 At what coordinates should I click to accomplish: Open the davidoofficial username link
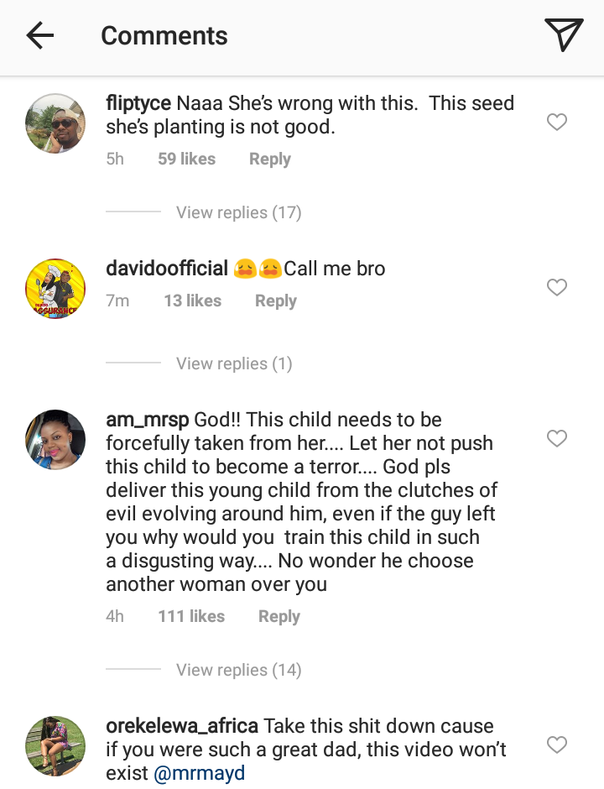tap(167, 269)
